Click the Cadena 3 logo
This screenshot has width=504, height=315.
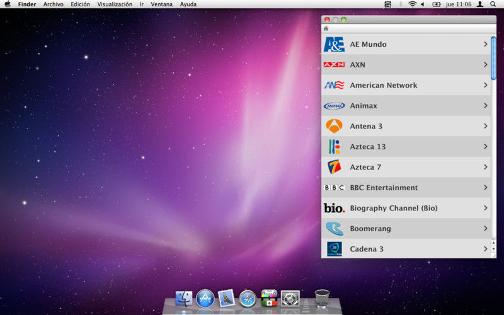pyautogui.click(x=334, y=249)
